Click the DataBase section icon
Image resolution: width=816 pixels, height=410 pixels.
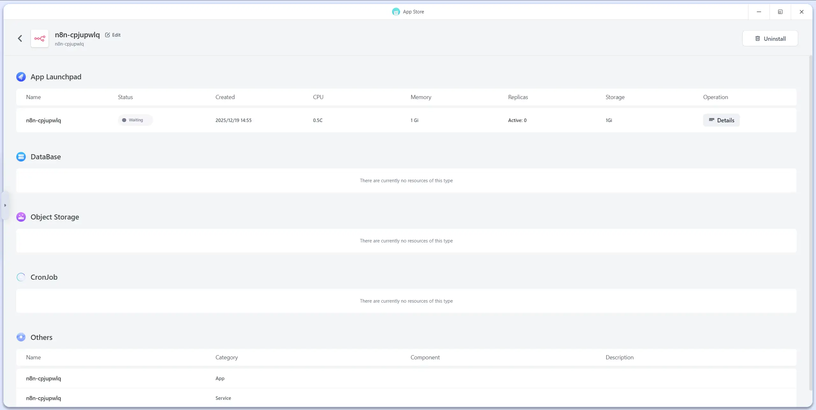21,157
